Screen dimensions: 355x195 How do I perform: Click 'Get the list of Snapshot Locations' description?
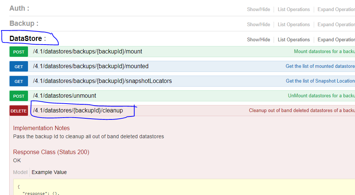tap(320, 81)
